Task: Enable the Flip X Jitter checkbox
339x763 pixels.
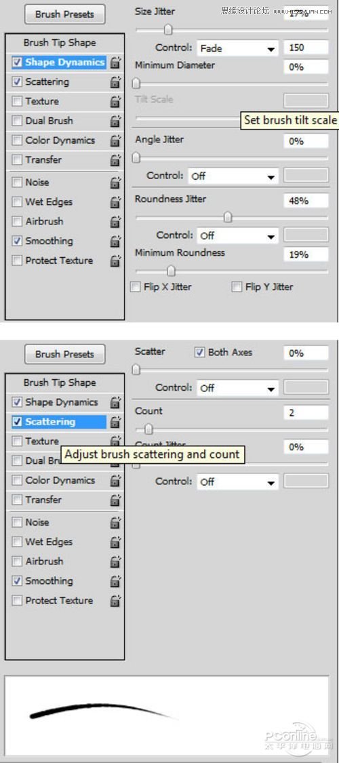Action: (136, 287)
